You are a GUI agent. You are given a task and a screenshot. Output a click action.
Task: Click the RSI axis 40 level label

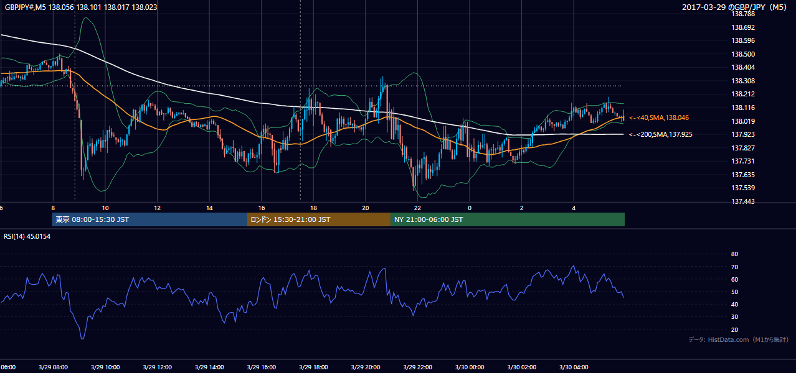tap(734, 304)
